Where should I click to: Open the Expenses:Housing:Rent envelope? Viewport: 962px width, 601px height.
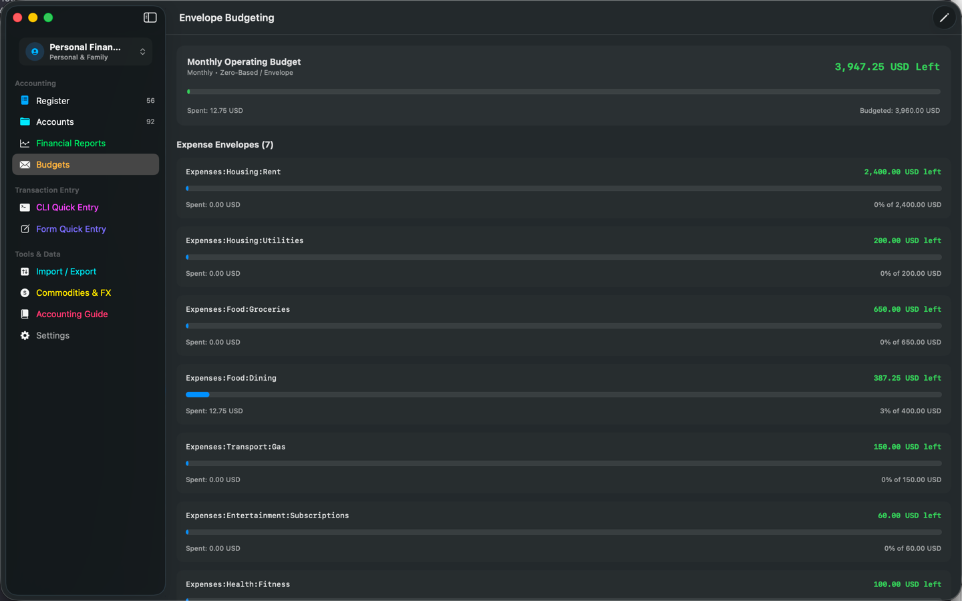tap(563, 188)
